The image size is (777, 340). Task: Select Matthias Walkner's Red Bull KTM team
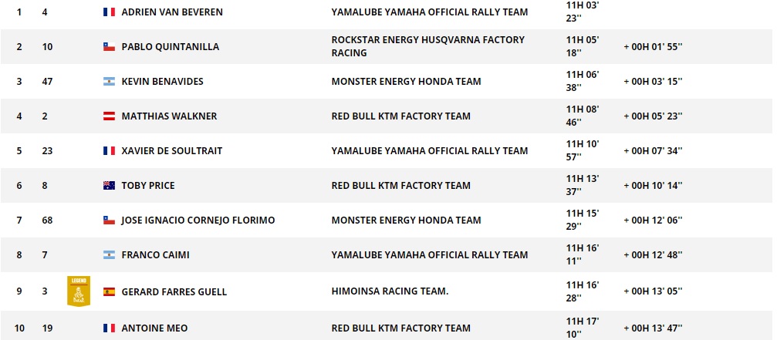[400, 116]
